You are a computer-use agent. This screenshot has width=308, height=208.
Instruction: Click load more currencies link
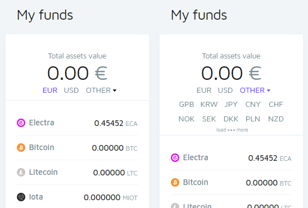(232, 130)
